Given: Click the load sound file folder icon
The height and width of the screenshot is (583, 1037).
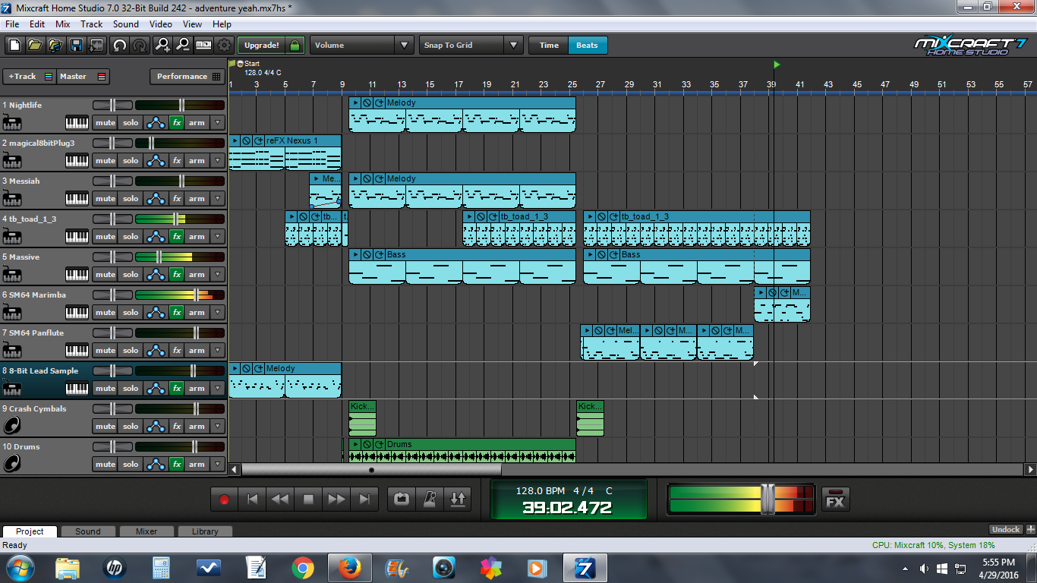Looking at the screenshot, I should (x=55, y=46).
